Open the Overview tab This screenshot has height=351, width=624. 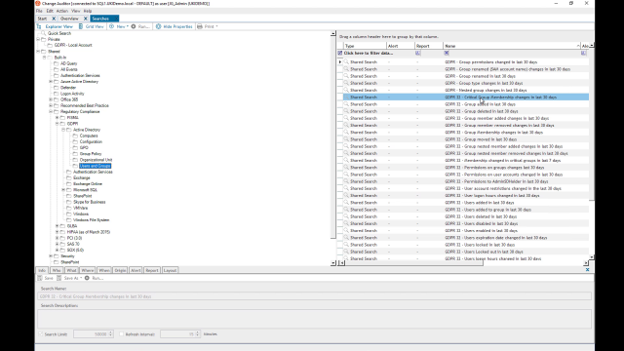(69, 19)
